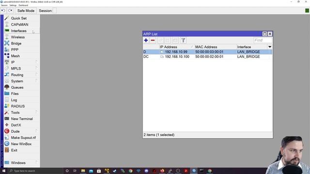Open a New WinBox window

coord(21,144)
